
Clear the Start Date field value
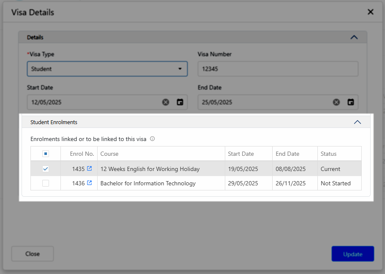[166, 102]
